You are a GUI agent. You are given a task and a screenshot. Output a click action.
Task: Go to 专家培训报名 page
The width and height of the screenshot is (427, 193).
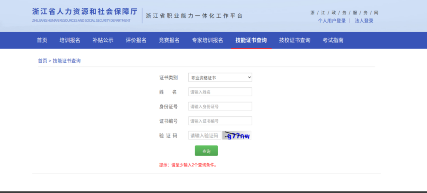tap(208, 40)
